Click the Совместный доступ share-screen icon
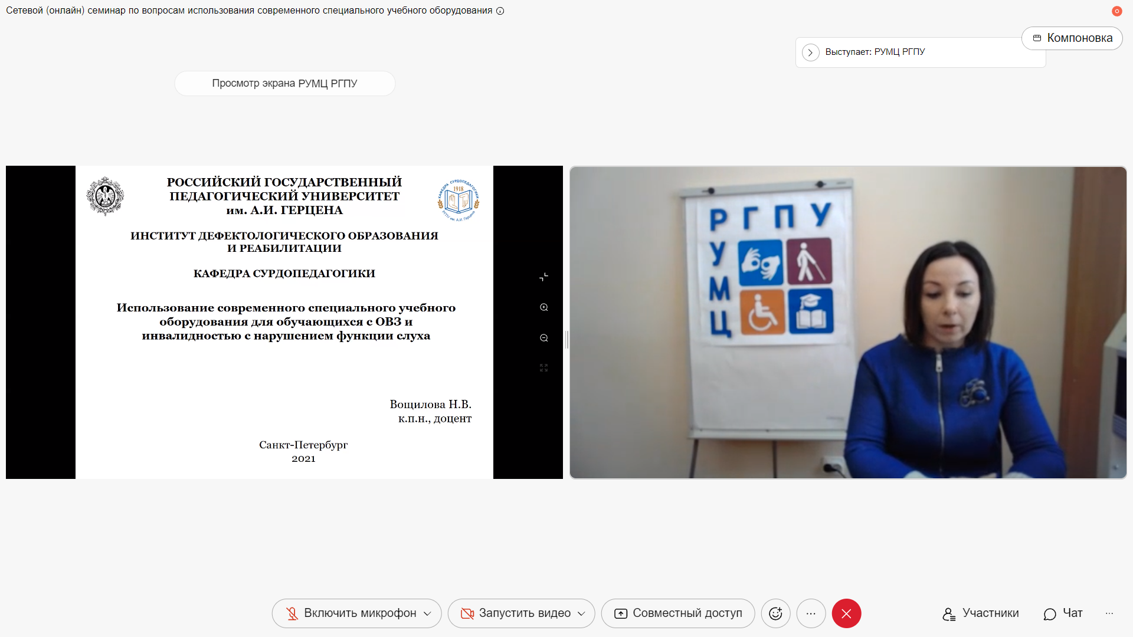This screenshot has width=1133, height=637. pos(621,614)
